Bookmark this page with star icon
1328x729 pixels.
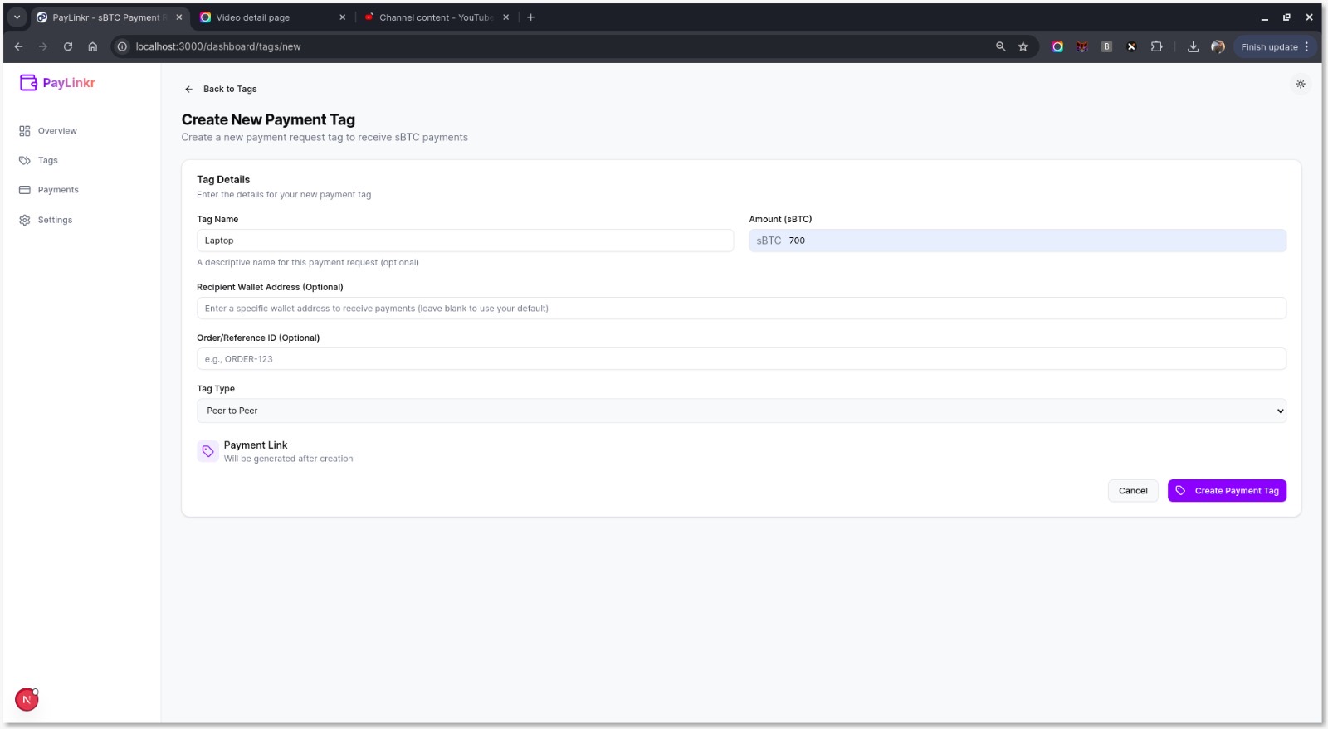click(x=1023, y=46)
